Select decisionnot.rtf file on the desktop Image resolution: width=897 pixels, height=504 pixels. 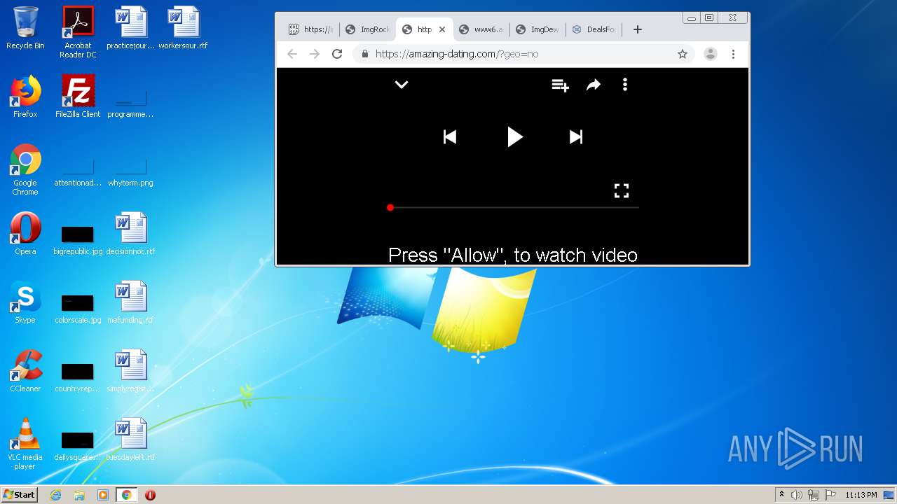[130, 234]
